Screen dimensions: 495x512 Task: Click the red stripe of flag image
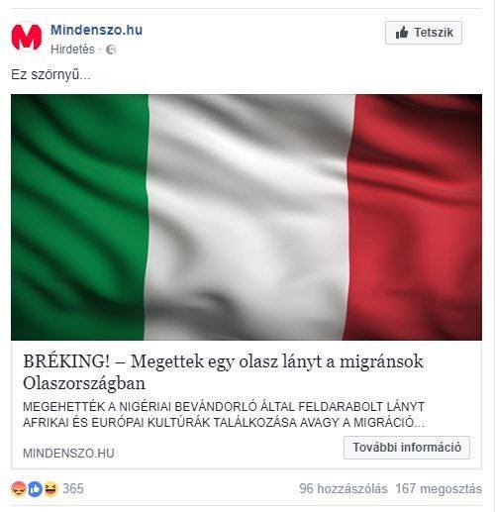pyautogui.click(x=414, y=217)
